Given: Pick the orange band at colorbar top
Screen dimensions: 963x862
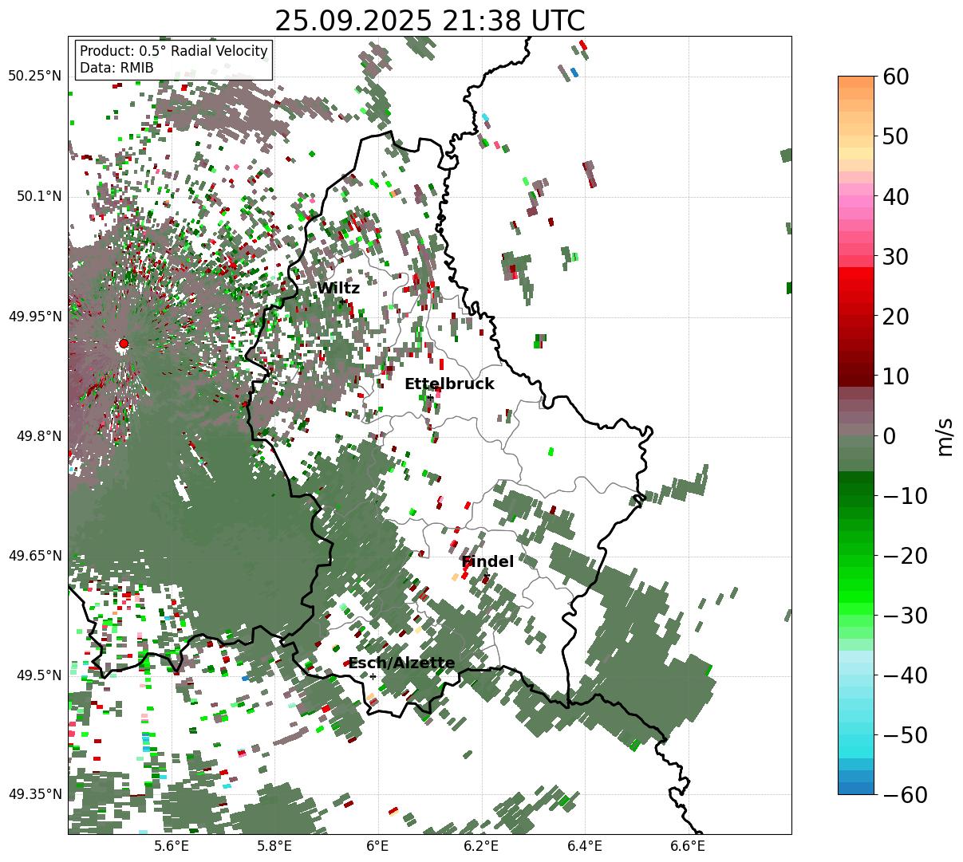Looking at the screenshot, I should (856, 82).
